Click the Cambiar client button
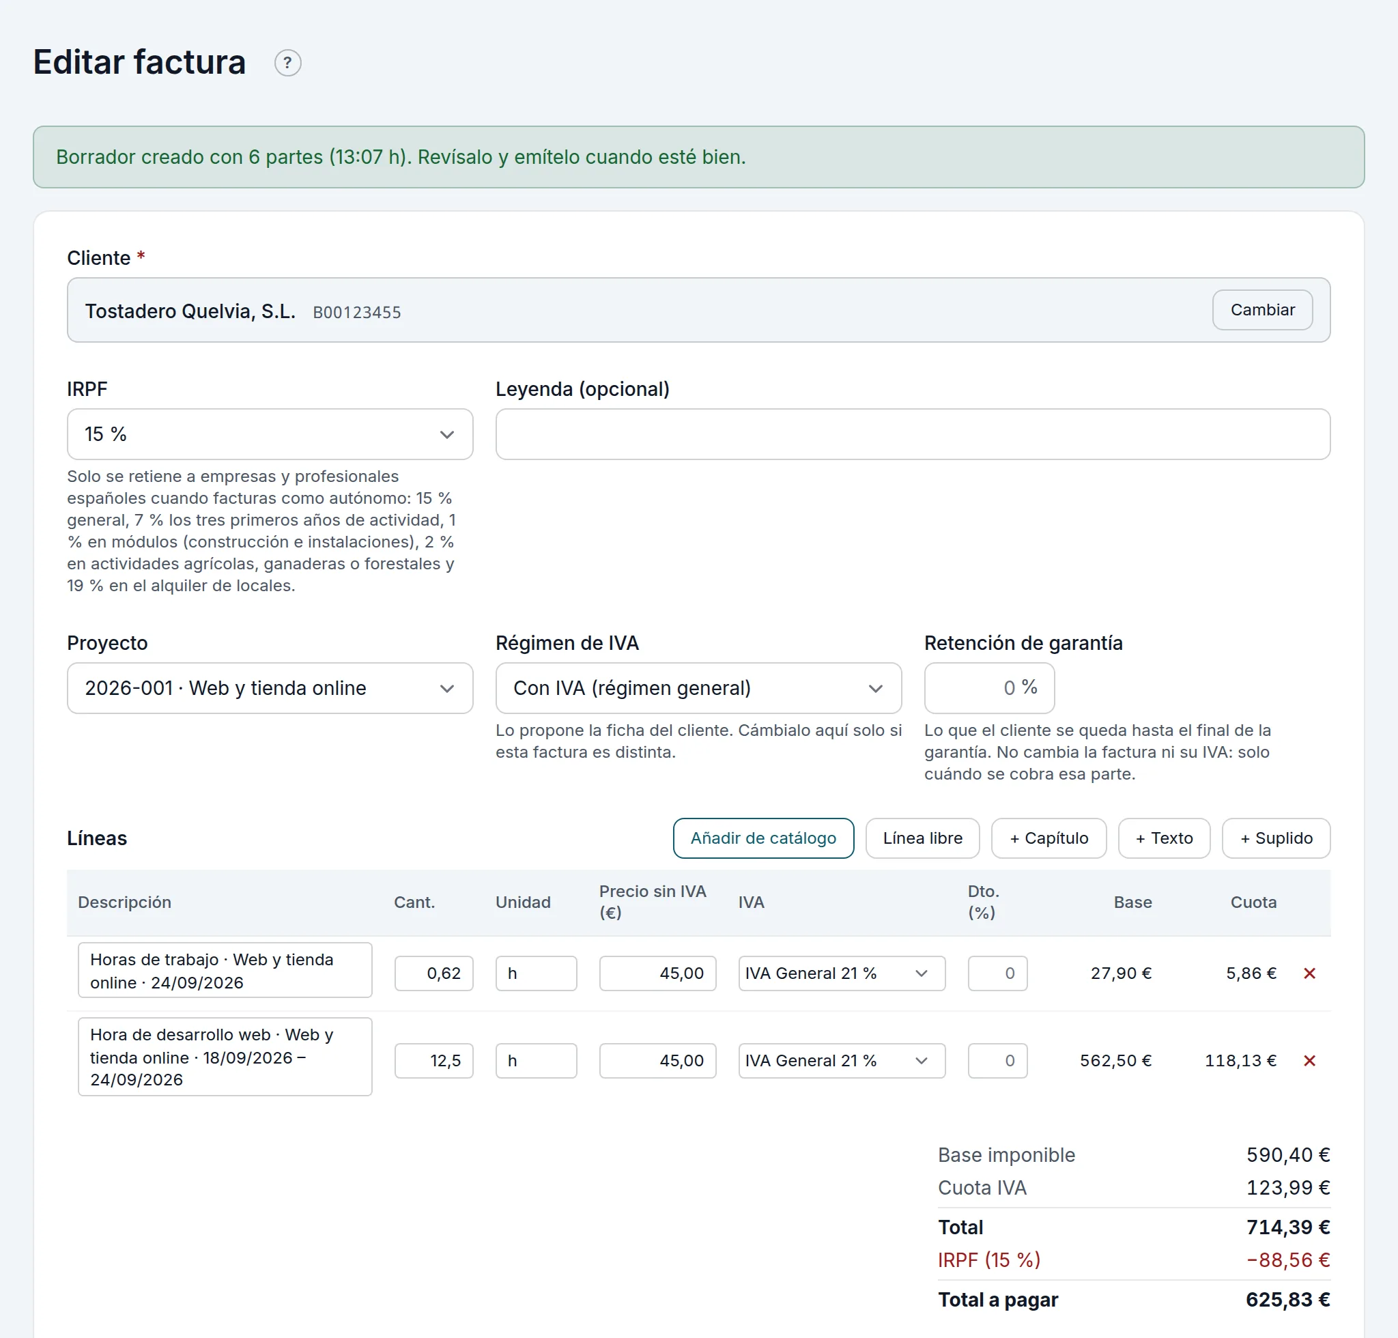 [x=1262, y=310]
